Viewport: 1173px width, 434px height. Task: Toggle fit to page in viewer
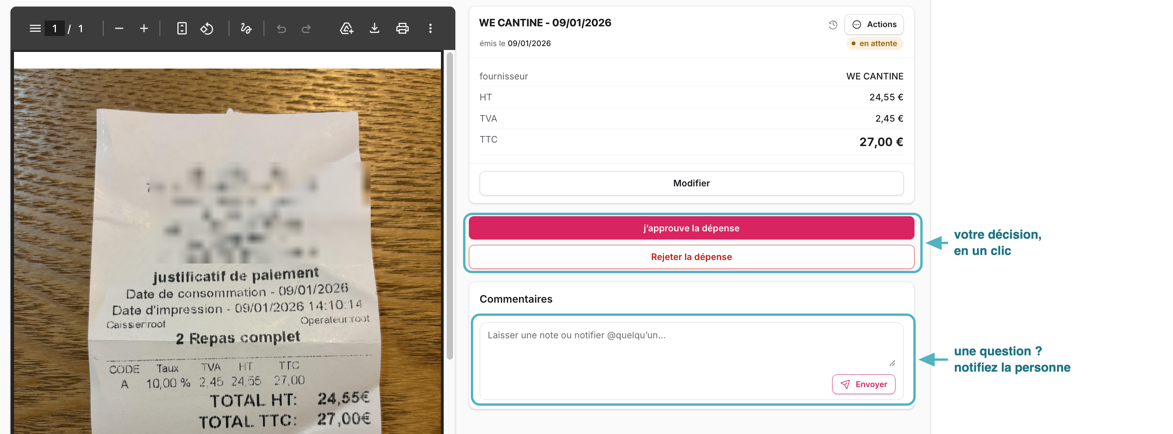click(x=182, y=28)
